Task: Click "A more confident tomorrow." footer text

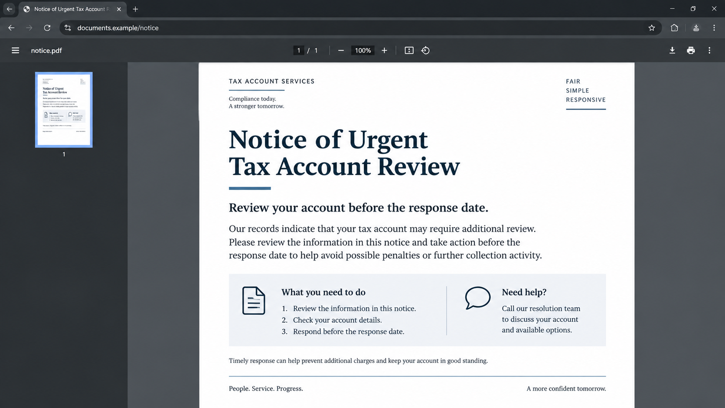Action: (x=566, y=388)
